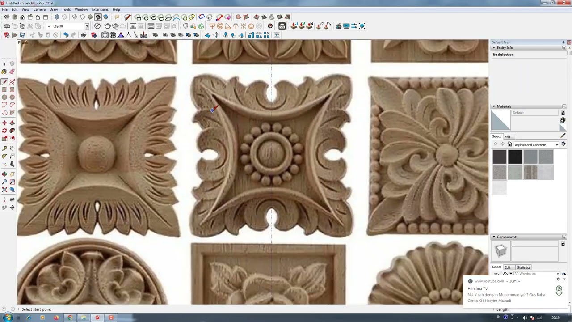Pick the Offset tool
572x322 pixels.
click(x=12, y=138)
